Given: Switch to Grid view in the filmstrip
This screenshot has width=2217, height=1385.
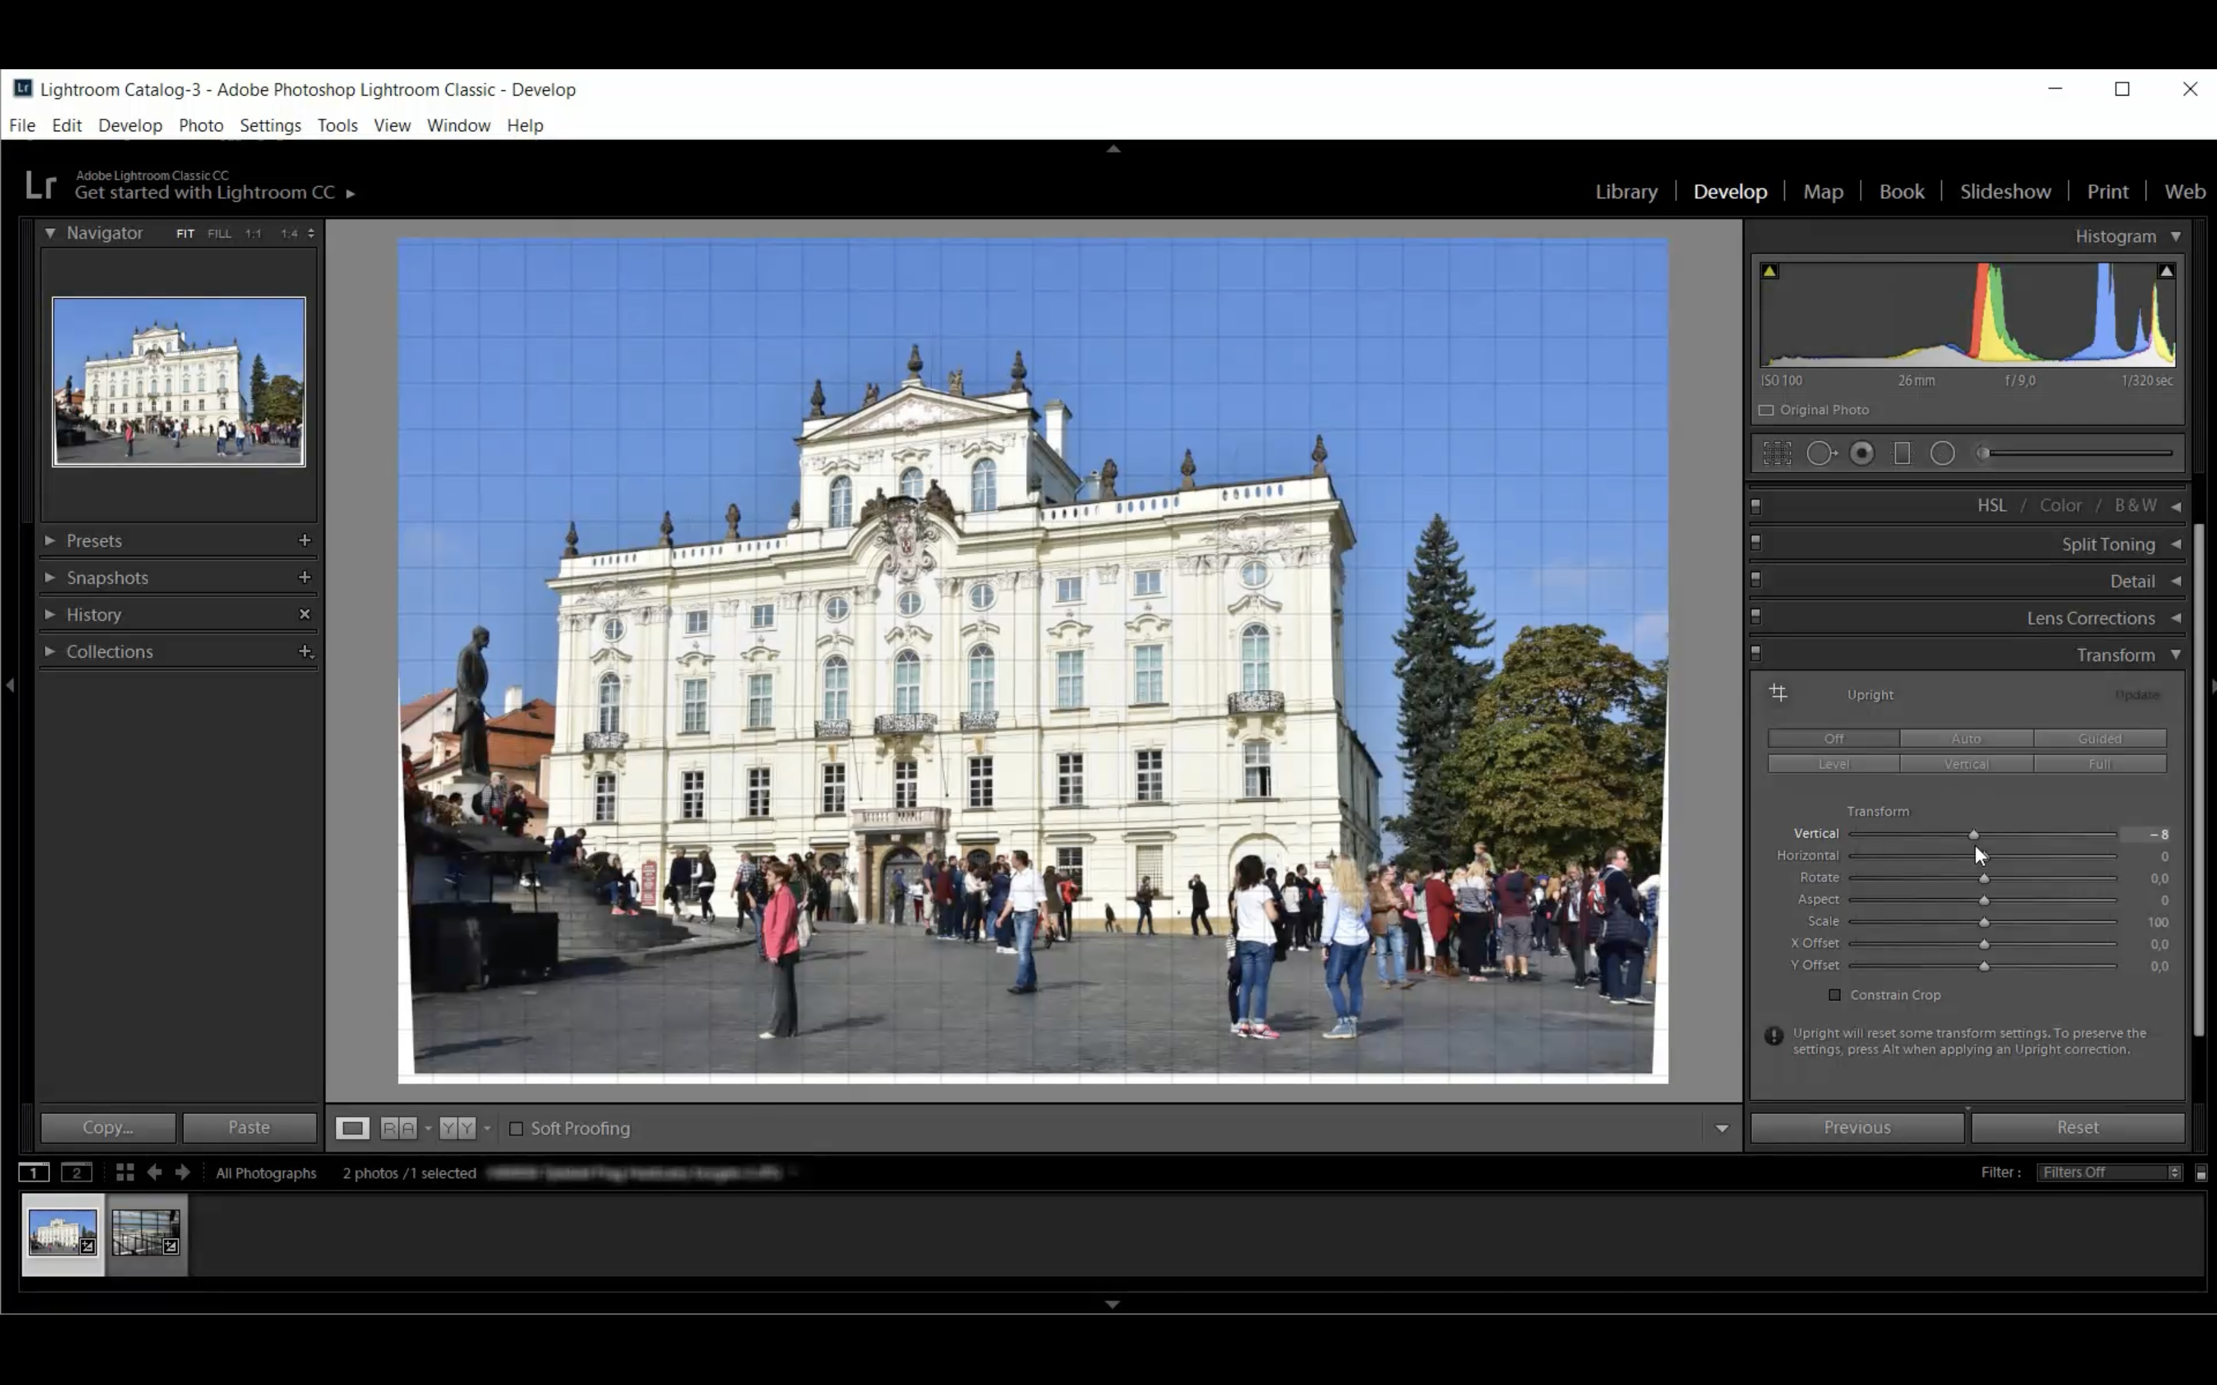Looking at the screenshot, I should pos(125,1173).
